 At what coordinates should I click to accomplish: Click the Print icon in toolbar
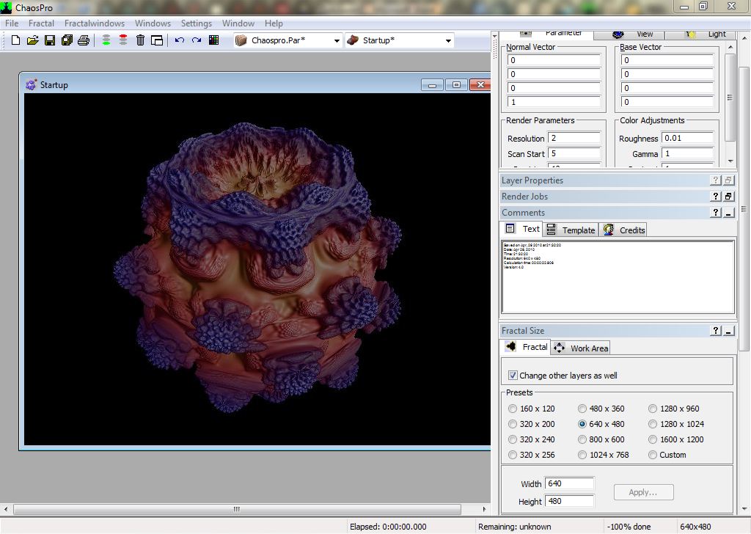coord(84,40)
